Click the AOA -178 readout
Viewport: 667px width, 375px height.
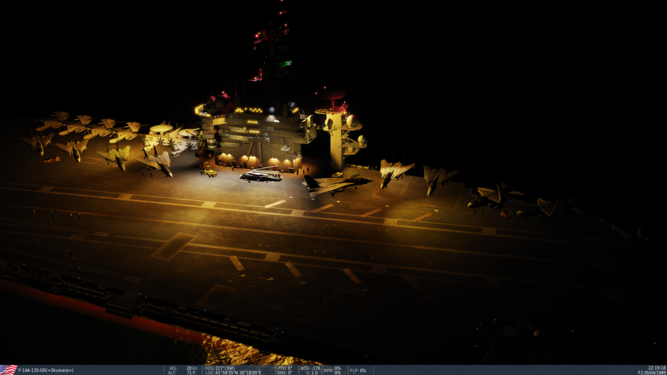(x=311, y=368)
